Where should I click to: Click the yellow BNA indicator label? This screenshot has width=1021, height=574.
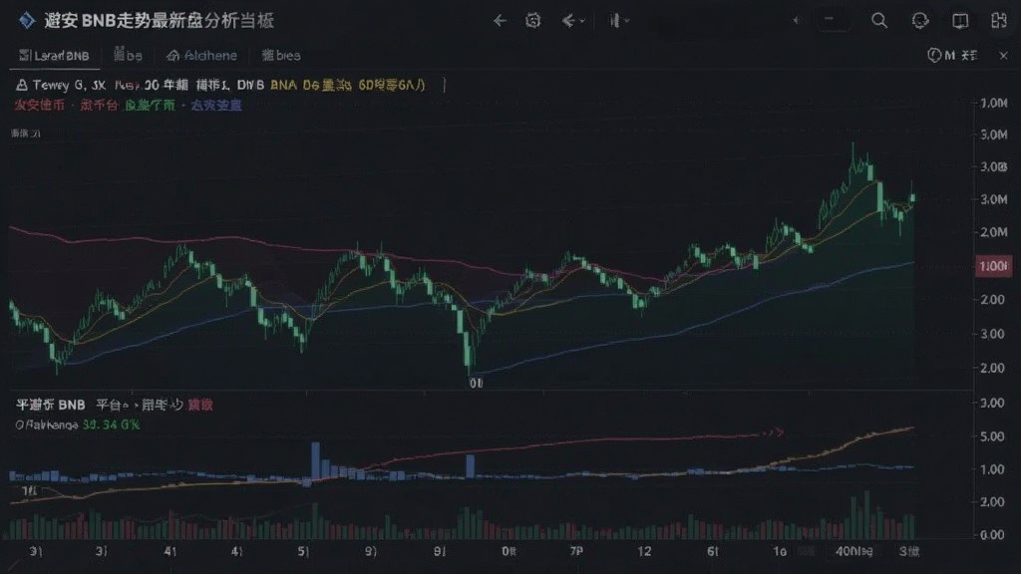coord(283,85)
